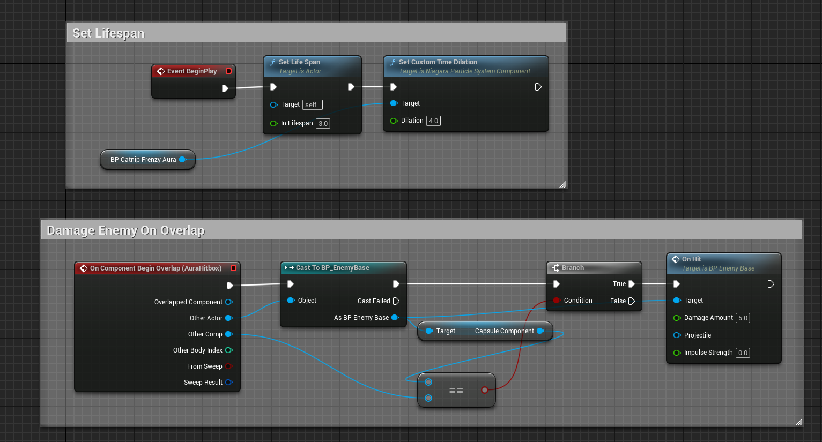Click the equals node boolean output pin
822x442 pixels.
[x=485, y=390]
